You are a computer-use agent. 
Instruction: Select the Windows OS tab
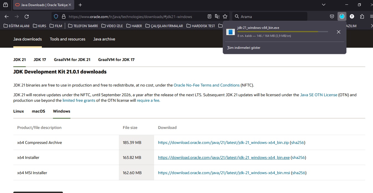62,111
